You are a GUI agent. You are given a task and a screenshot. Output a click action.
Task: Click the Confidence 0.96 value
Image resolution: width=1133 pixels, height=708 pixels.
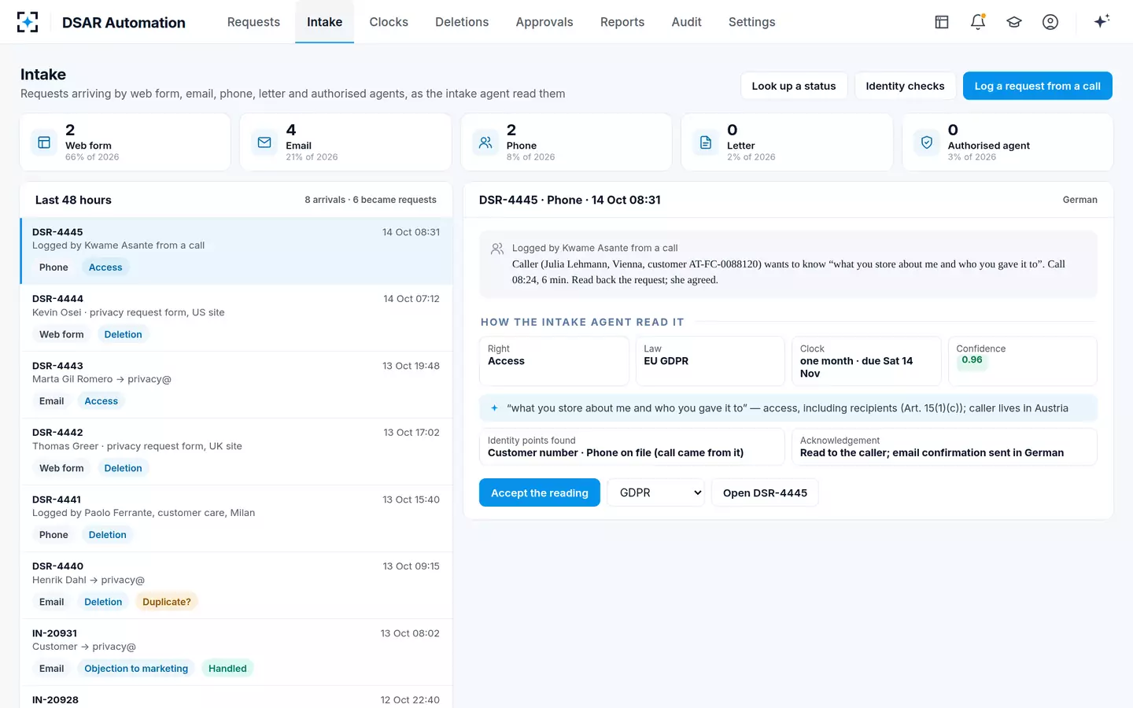972,360
